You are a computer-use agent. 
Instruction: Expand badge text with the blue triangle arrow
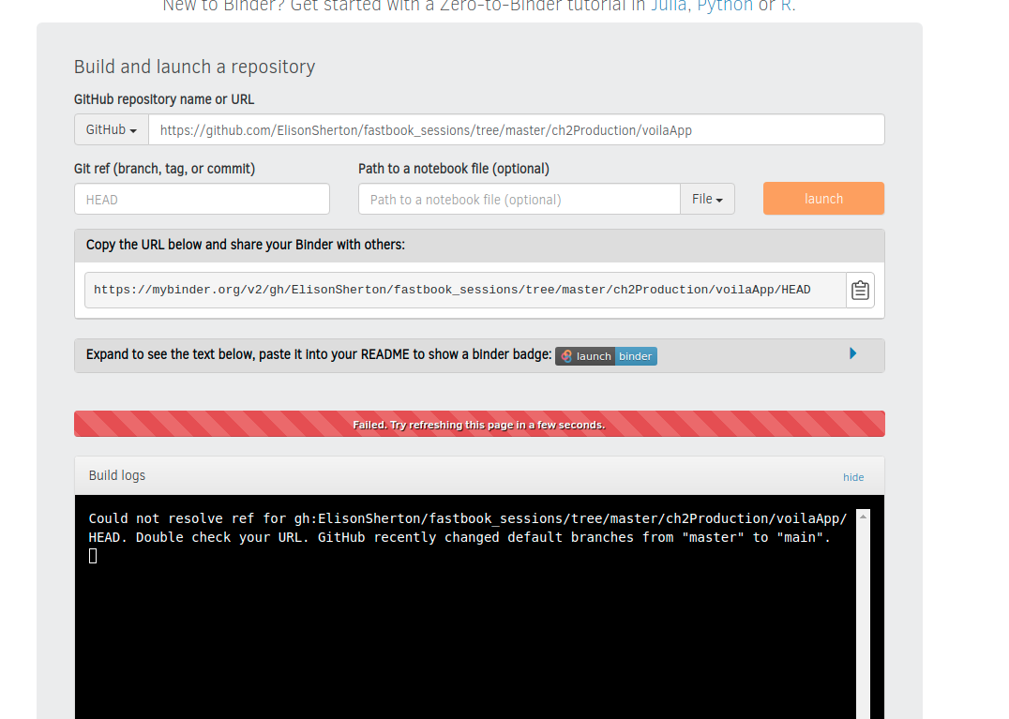click(852, 353)
